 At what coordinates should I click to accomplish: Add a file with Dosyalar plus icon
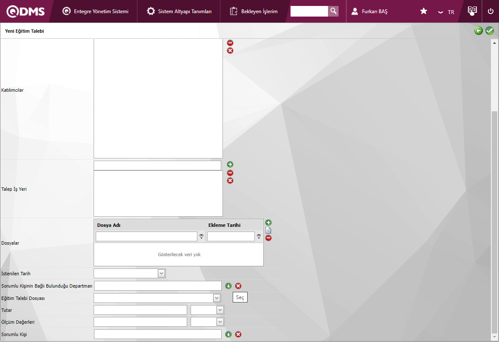coord(268,223)
